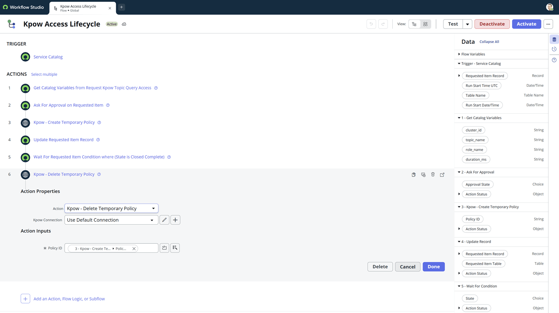This screenshot has height=313, width=559.
Task: Click the Test button
Action: [453, 24]
